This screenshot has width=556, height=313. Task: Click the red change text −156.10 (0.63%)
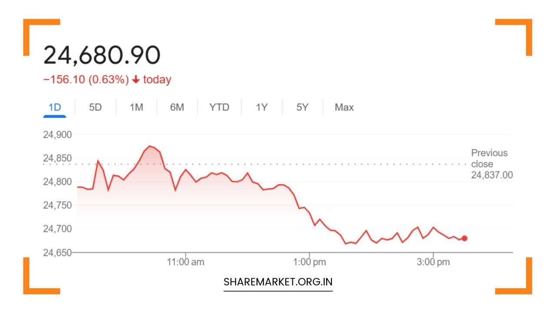point(86,79)
